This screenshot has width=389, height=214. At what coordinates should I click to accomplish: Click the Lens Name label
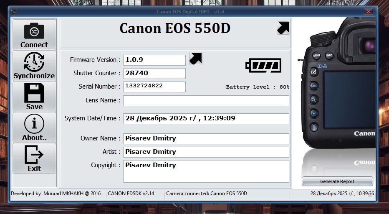pyautogui.click(x=103, y=100)
